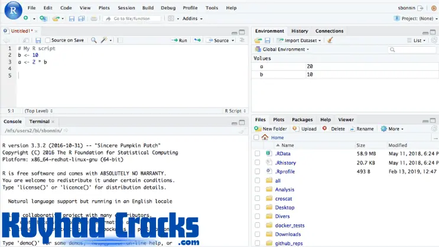Check the box next to Analysis folder

click(258, 190)
